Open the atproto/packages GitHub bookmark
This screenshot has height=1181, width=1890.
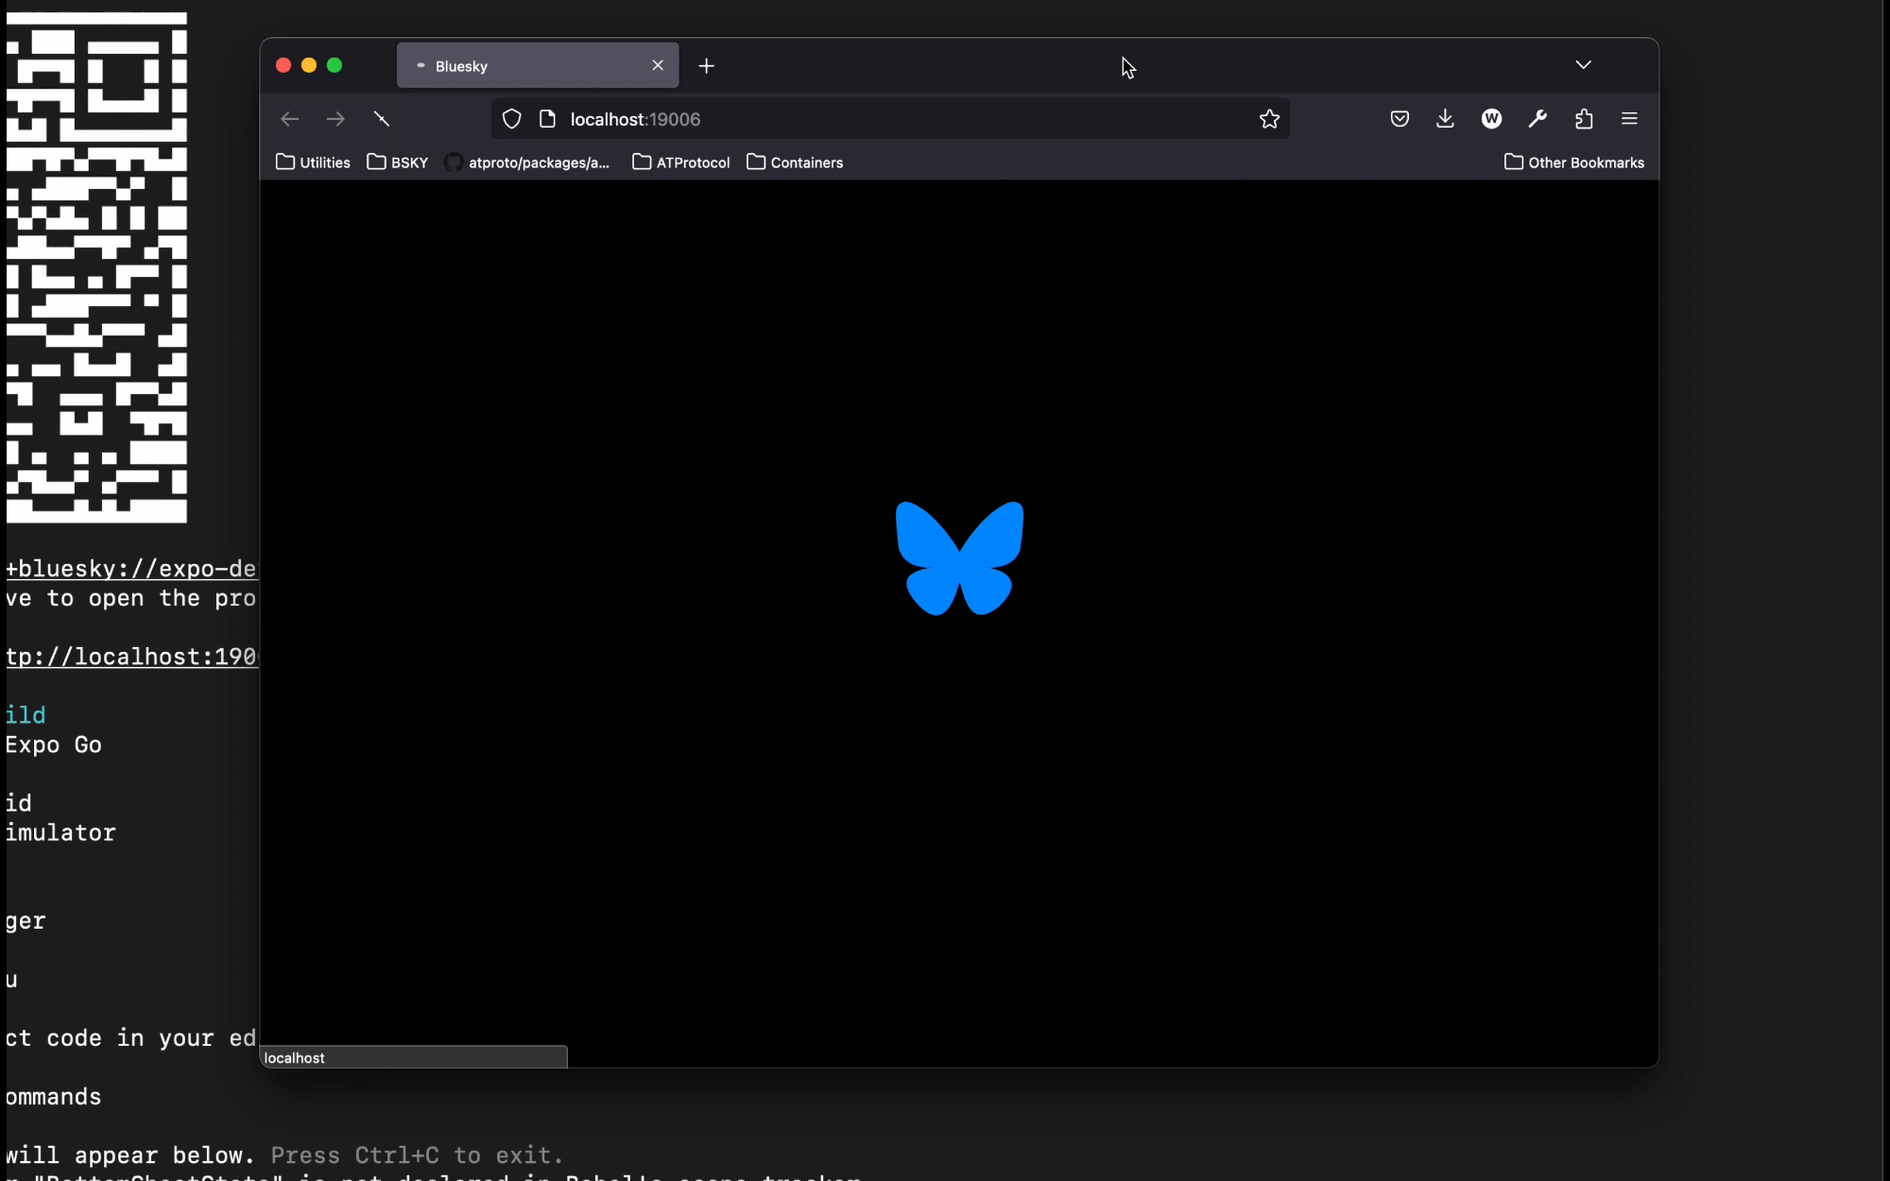tap(527, 163)
